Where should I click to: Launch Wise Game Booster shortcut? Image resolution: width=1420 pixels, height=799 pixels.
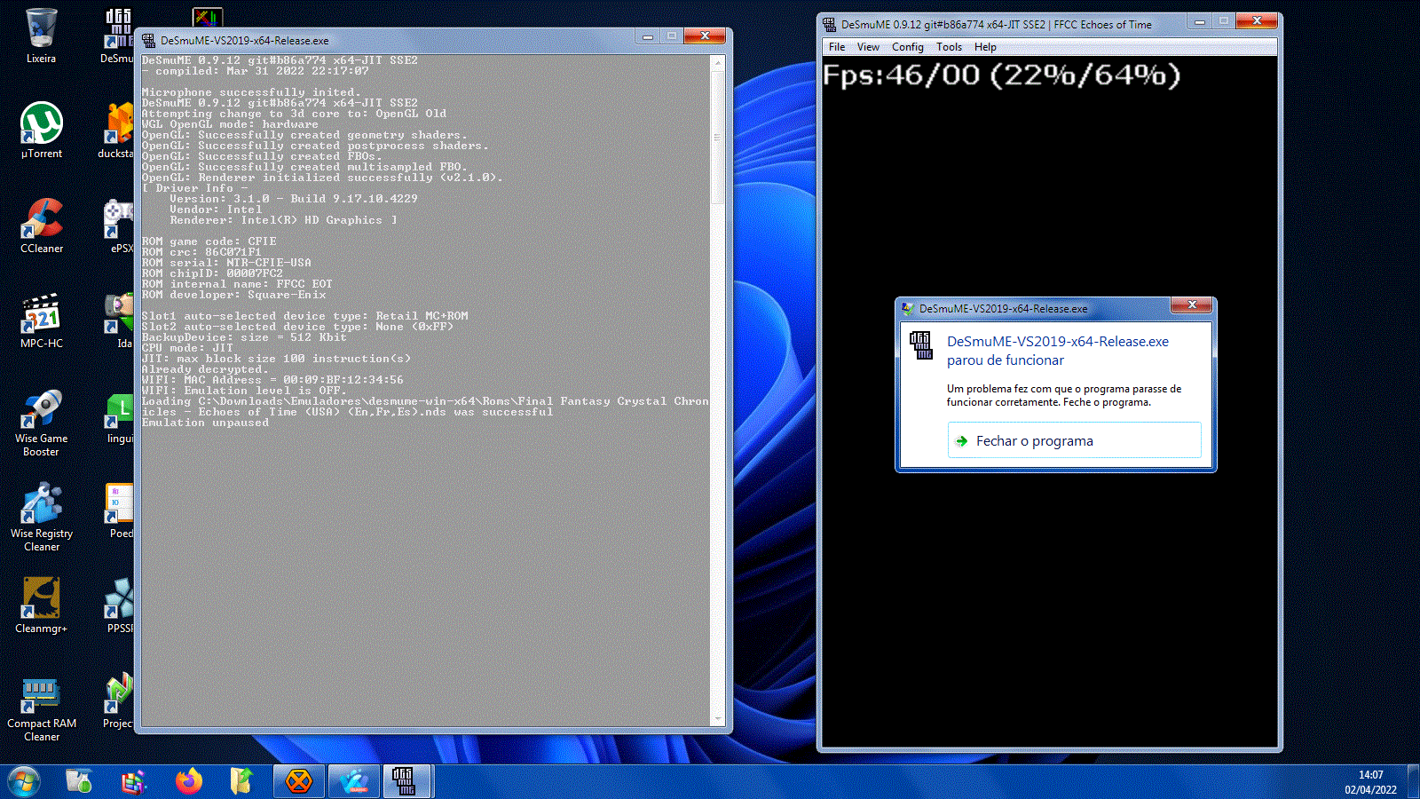(41, 423)
